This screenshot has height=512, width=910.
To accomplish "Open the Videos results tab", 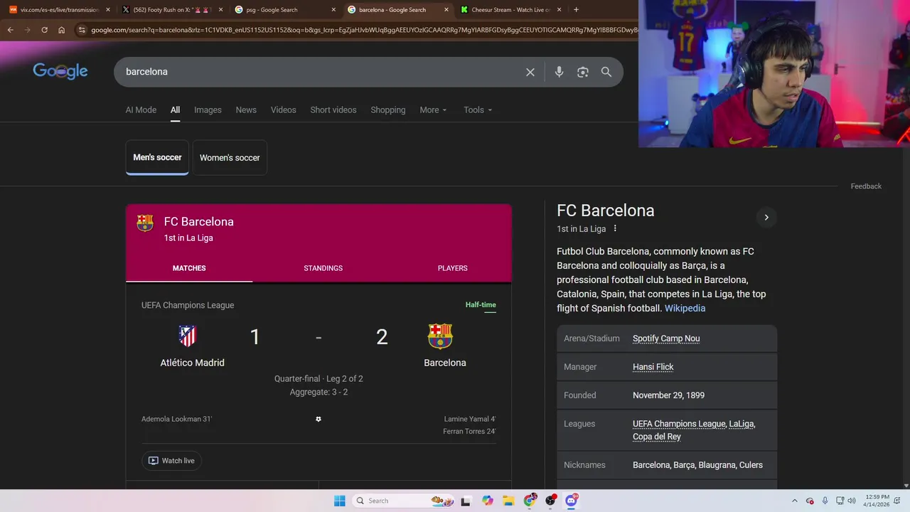I will (x=283, y=110).
